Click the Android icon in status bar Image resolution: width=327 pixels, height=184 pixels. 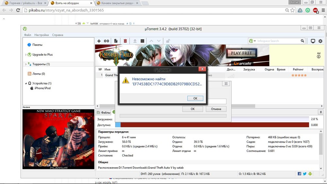point(310,174)
